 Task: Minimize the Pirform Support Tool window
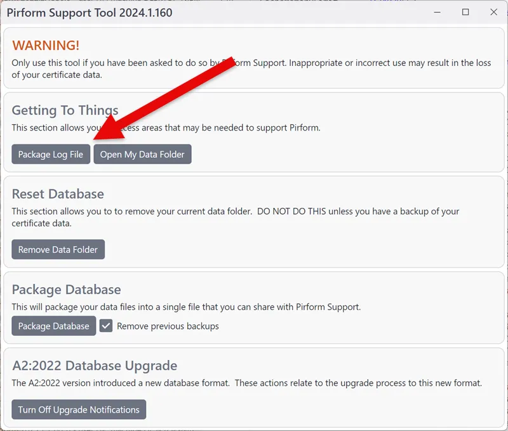[436, 12]
